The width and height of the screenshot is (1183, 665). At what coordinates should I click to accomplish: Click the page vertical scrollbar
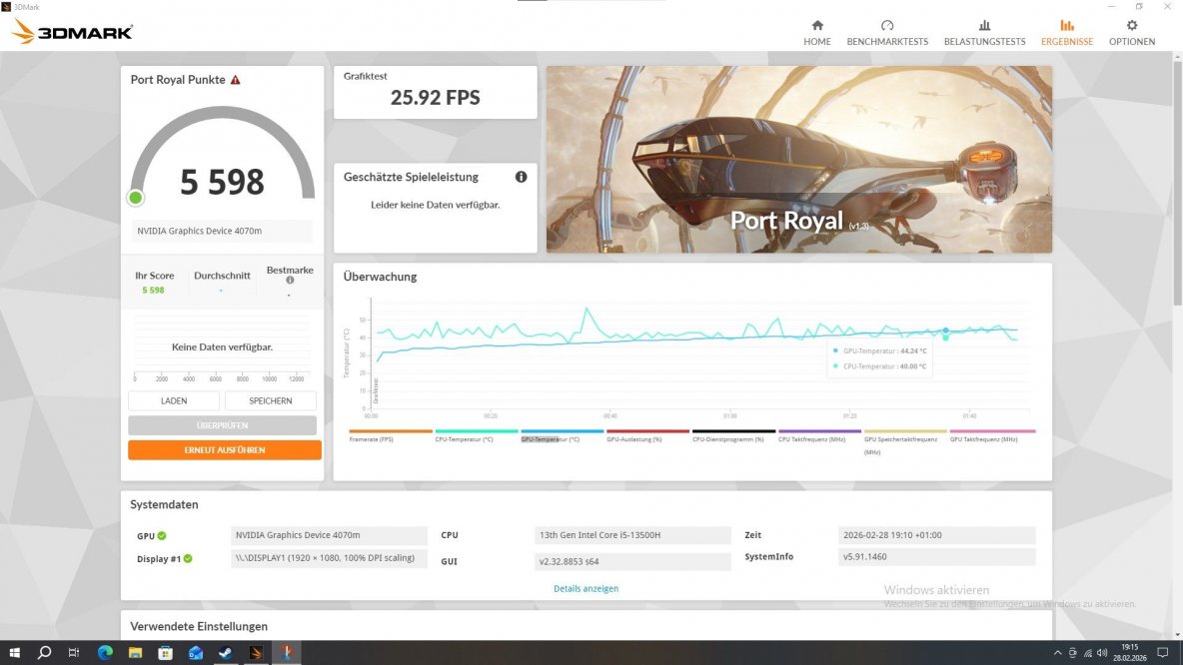1177,181
